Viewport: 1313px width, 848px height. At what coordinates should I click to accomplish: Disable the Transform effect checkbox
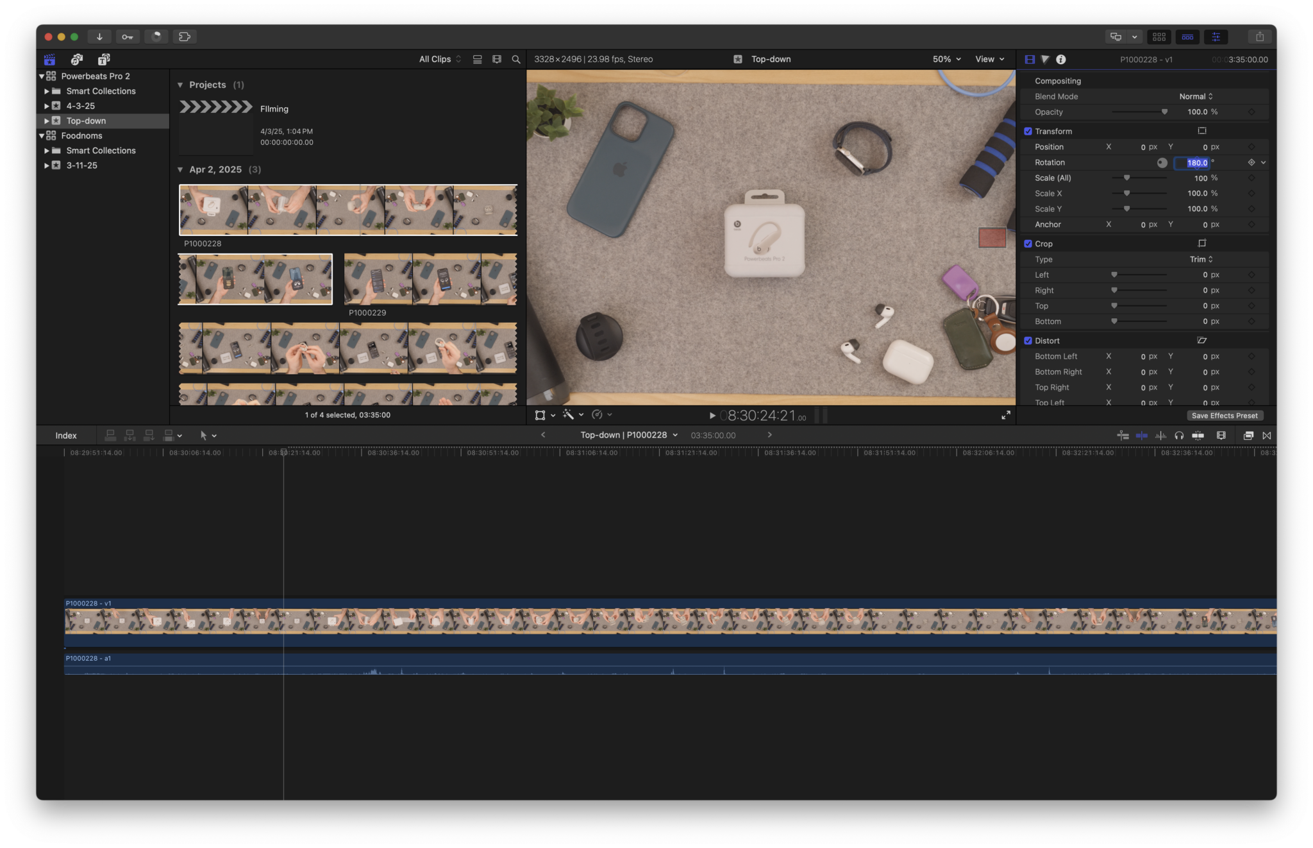[1028, 131]
